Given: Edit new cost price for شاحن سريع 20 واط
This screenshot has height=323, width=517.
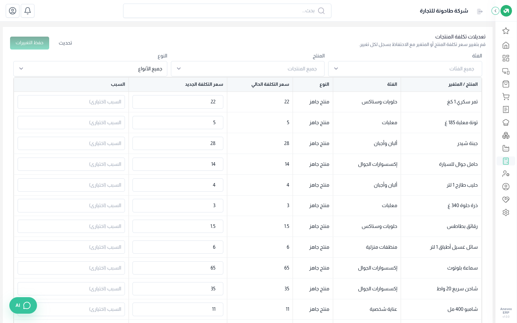Looking at the screenshot, I should pyautogui.click(x=178, y=289).
